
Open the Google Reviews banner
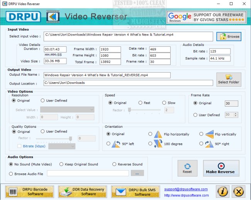207,17
